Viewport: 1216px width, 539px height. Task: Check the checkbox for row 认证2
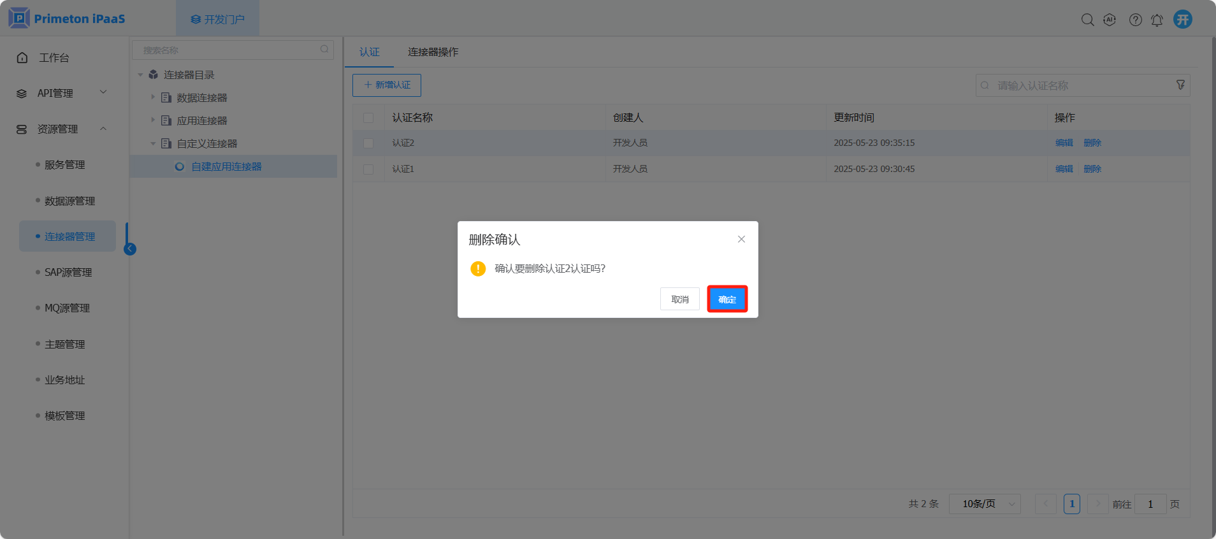(x=368, y=143)
